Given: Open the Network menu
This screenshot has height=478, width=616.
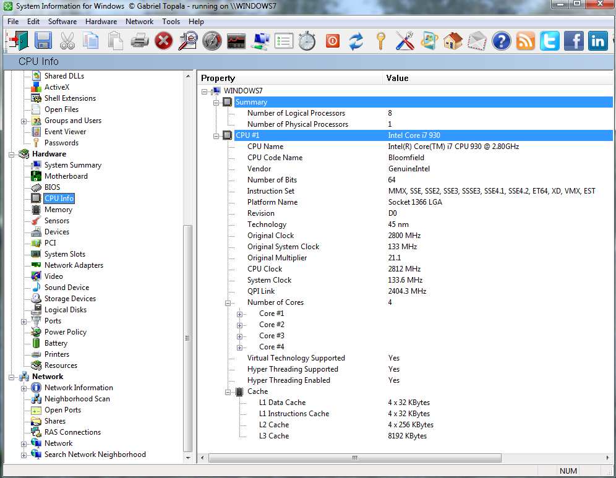Looking at the screenshot, I should (139, 22).
